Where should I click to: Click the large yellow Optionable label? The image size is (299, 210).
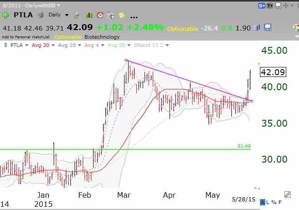(x=183, y=29)
